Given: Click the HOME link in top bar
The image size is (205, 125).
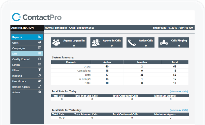Looking at the screenshot, I should tap(49, 28).
